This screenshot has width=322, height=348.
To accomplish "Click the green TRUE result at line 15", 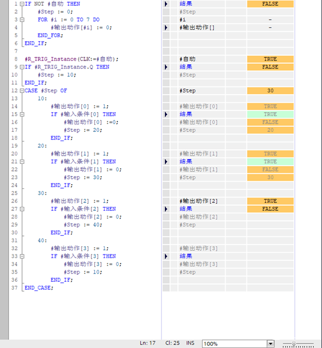I will (x=270, y=114).
